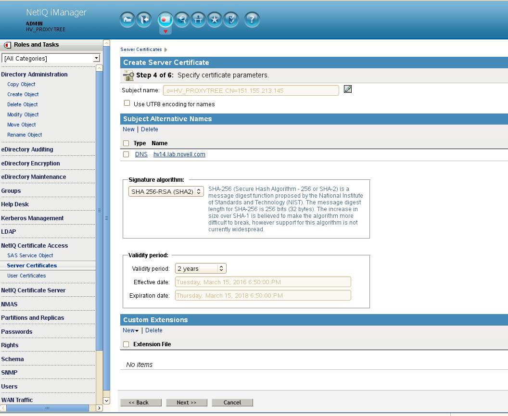Viewport: 508px width, 416px height.
Task: Open the Delete Object task
Action: [22, 104]
